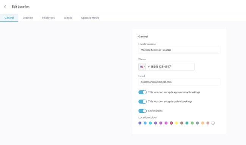The height and width of the screenshot is (145, 246).
Task: Turn off the Show online switch
Action: [x=143, y=111]
